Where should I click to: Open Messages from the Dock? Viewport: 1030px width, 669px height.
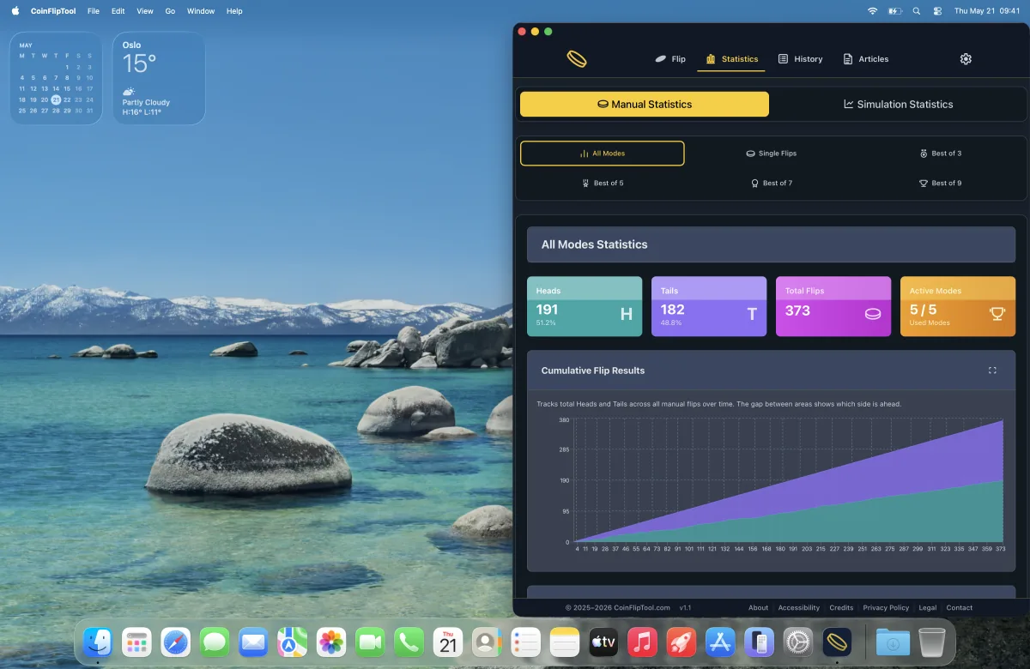tap(215, 642)
